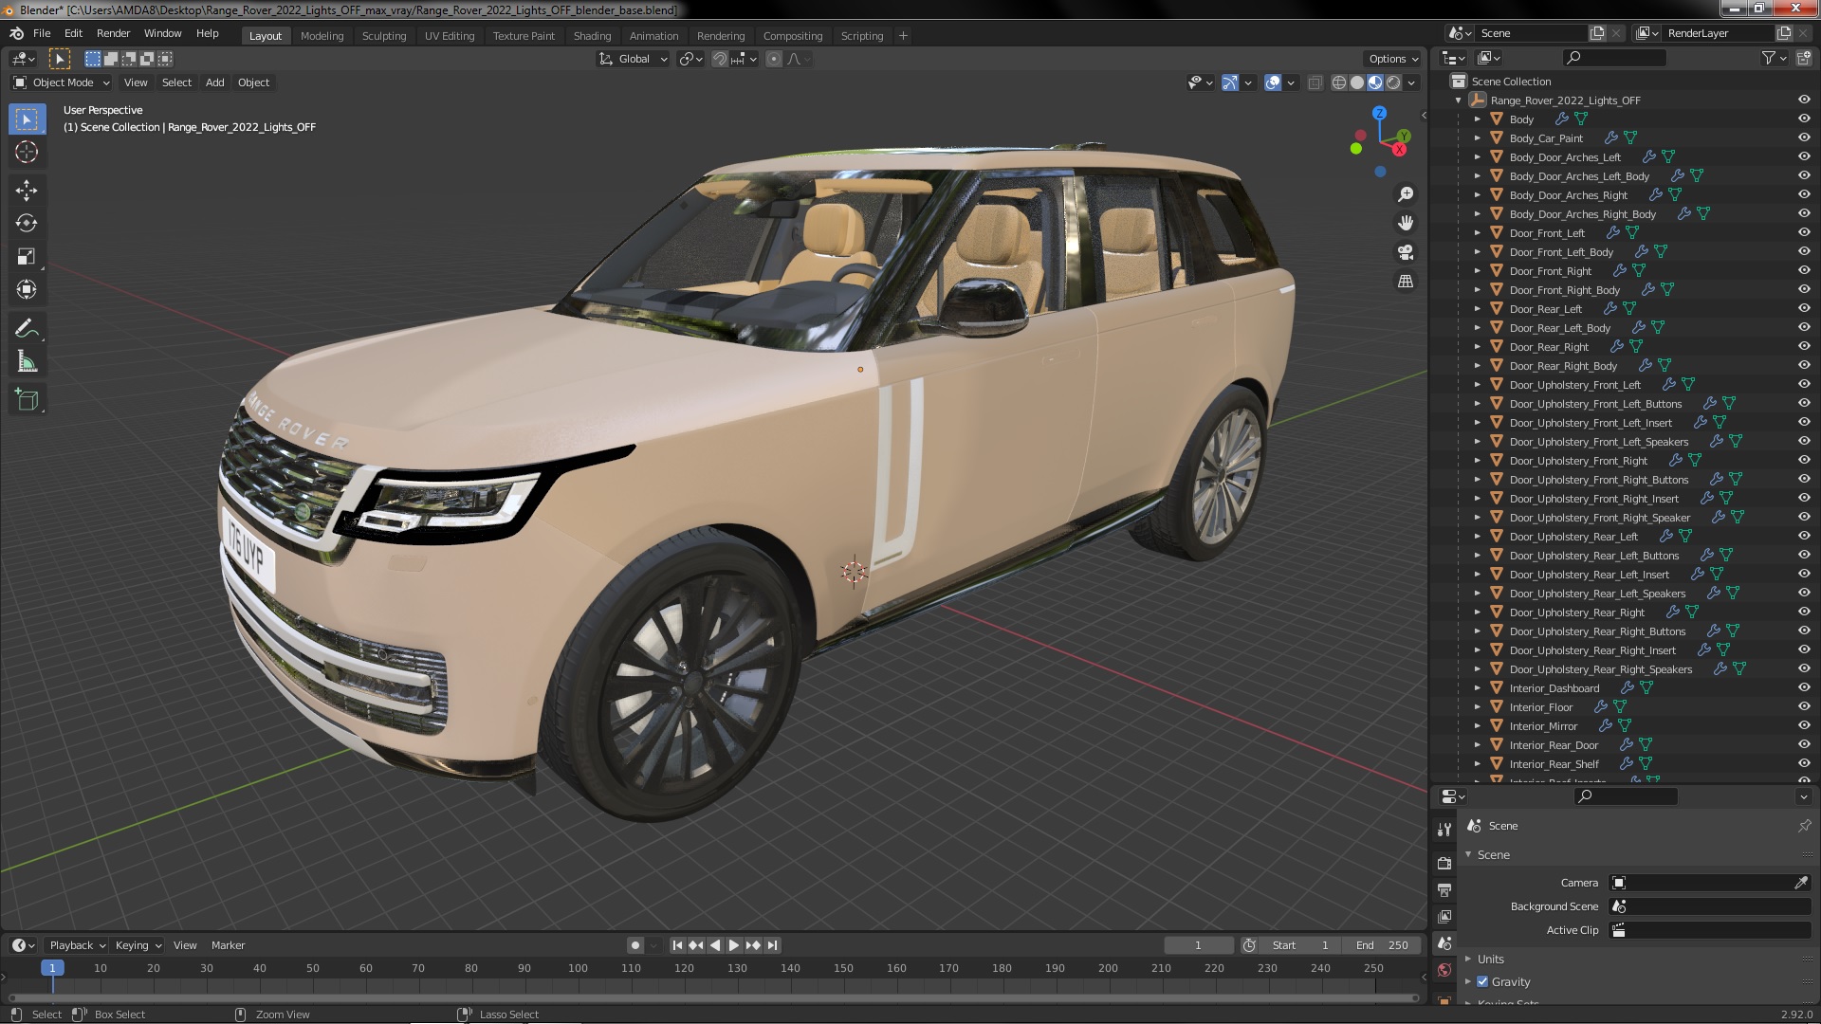Hide the Body_Car_Paint object in outliner
1821x1024 pixels.
pyautogui.click(x=1803, y=138)
